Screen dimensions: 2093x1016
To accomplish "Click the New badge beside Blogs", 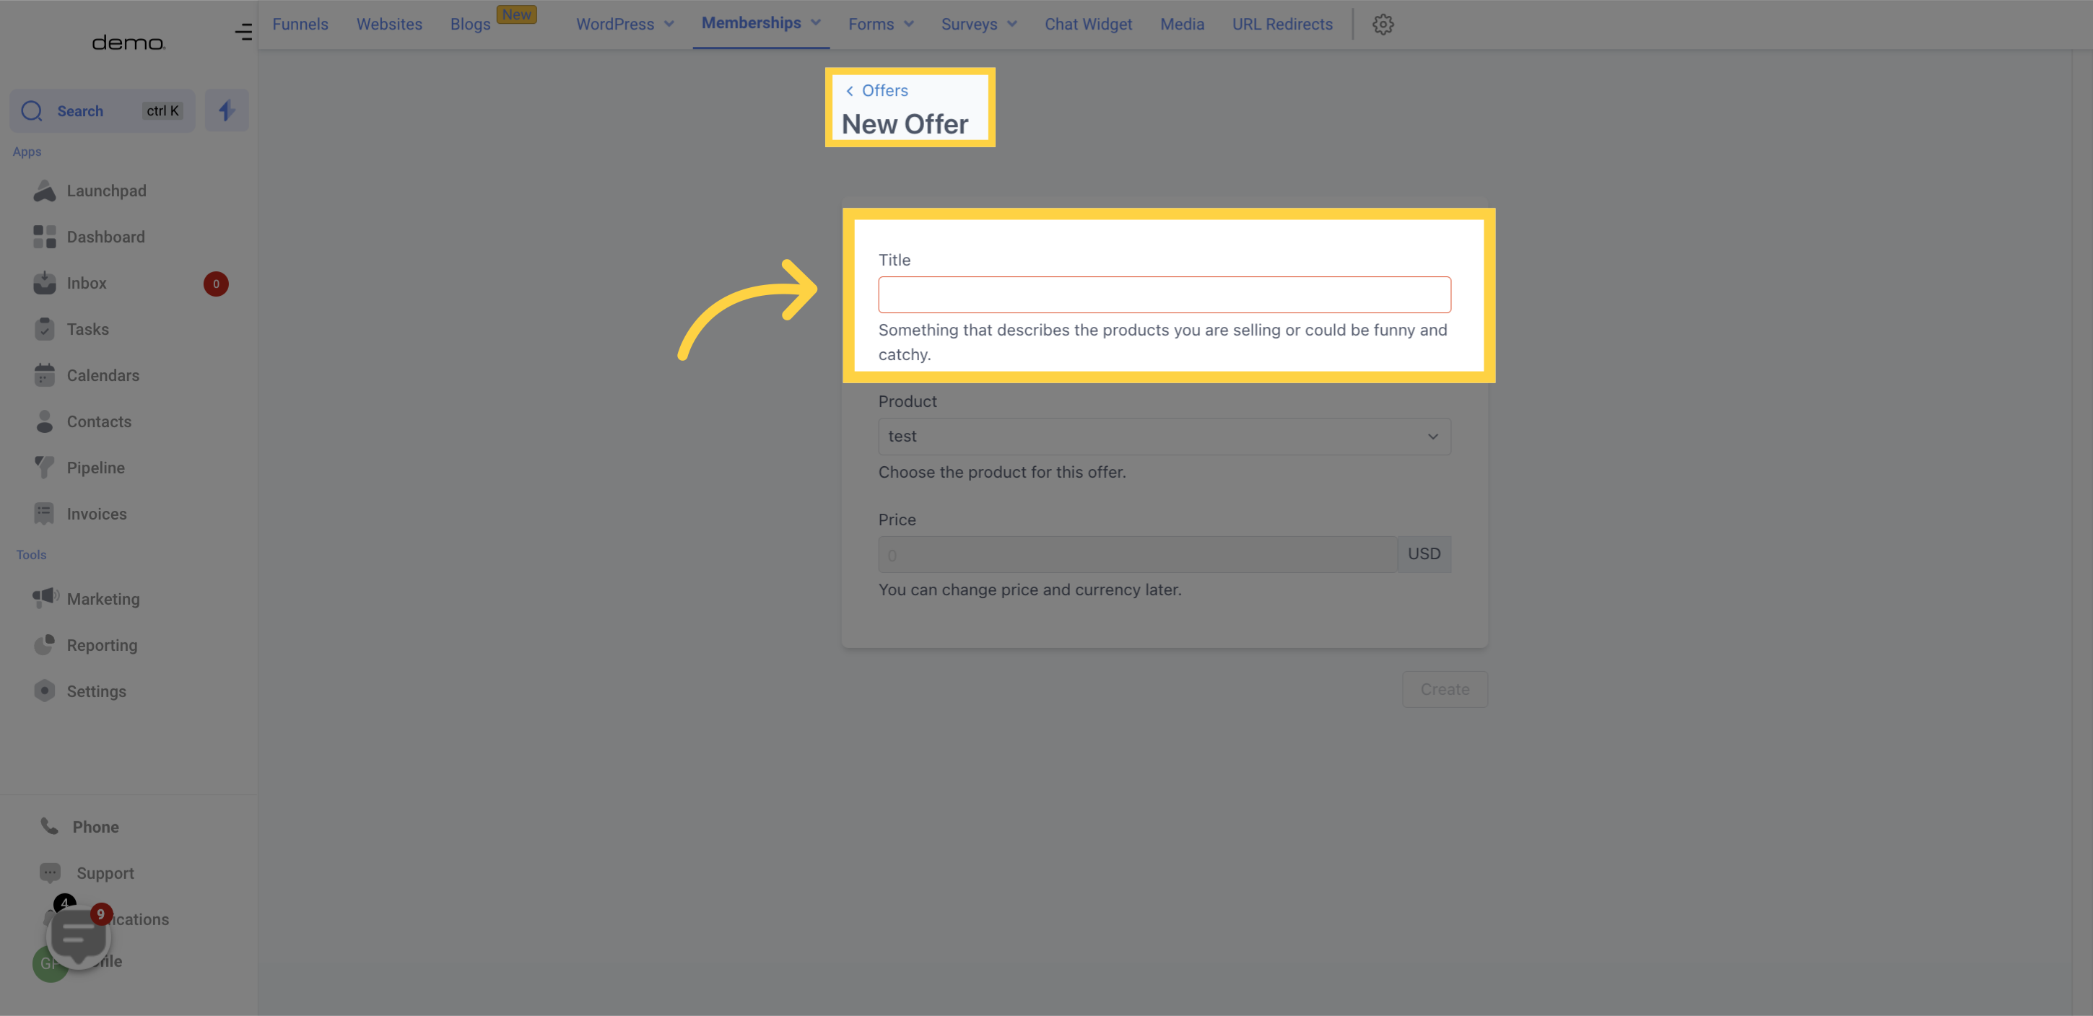I will click(x=517, y=14).
